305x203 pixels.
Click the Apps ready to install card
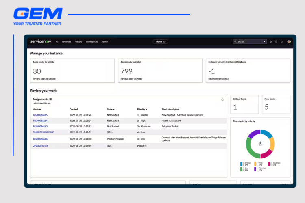tap(160, 71)
